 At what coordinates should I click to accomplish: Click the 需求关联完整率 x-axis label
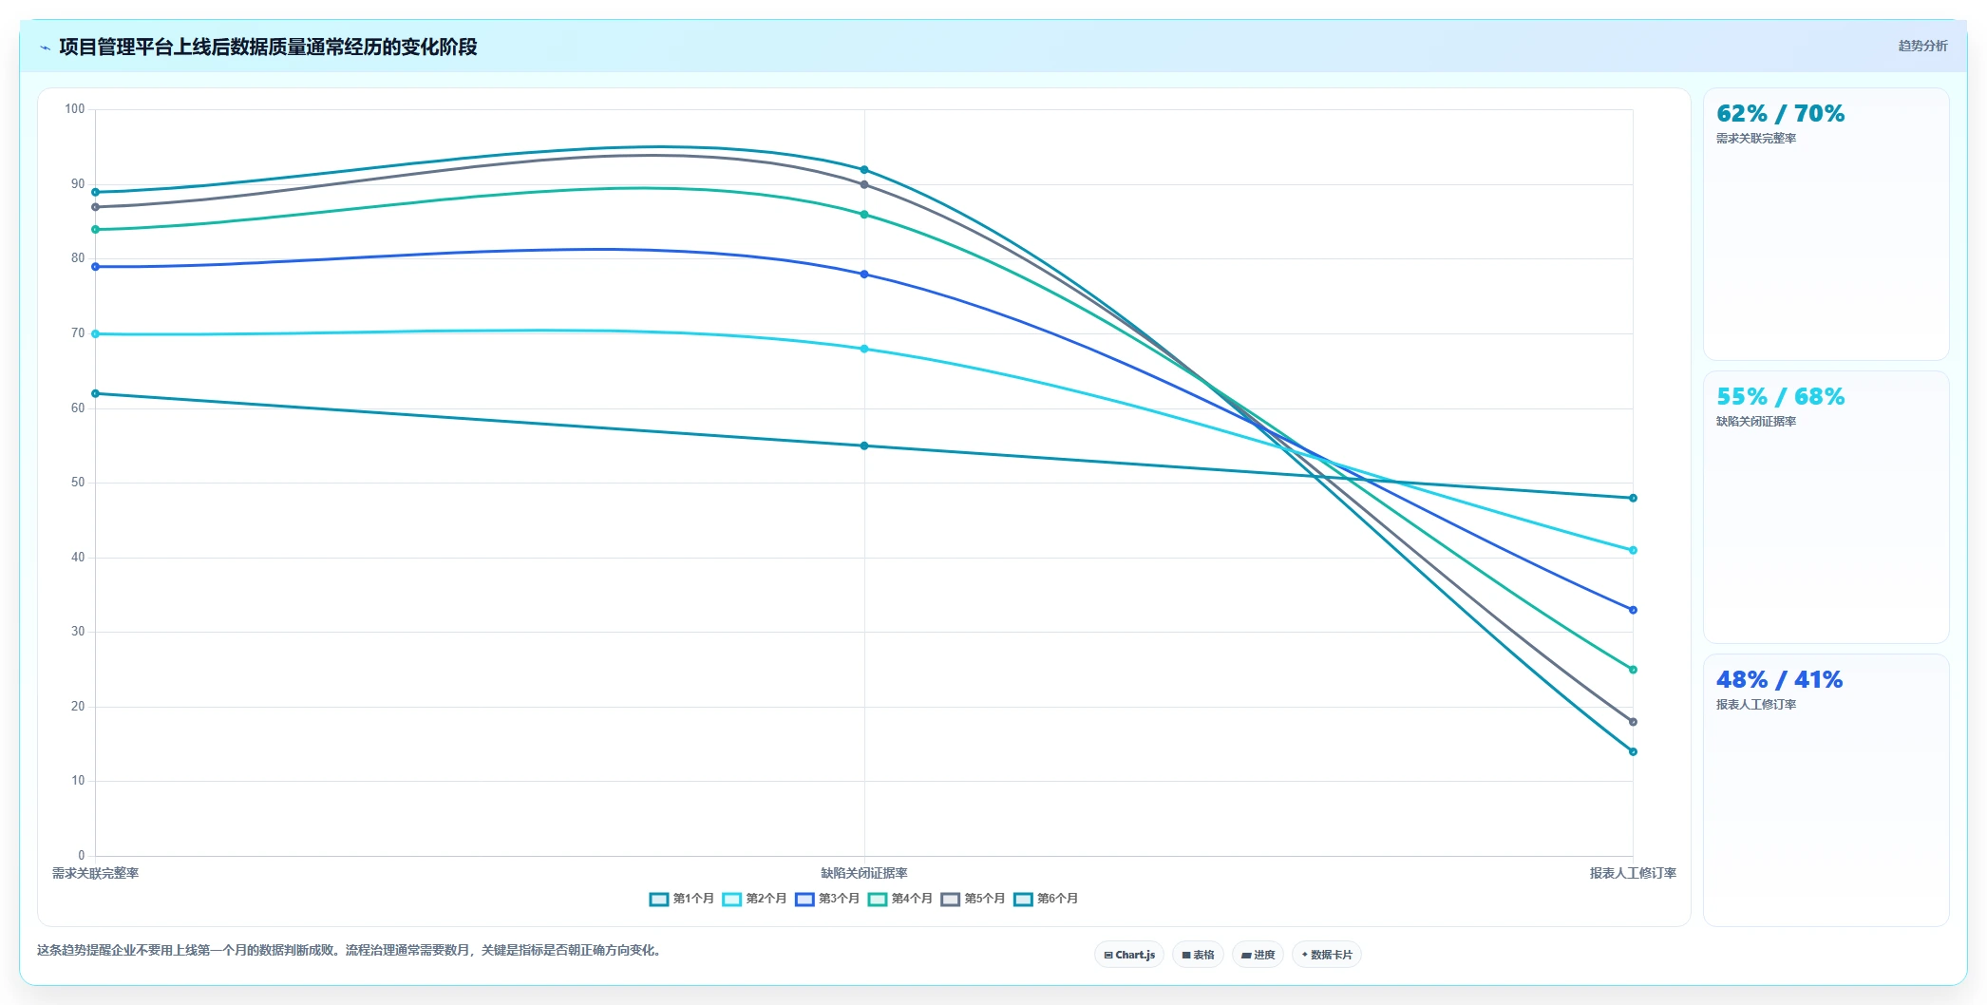click(x=95, y=873)
